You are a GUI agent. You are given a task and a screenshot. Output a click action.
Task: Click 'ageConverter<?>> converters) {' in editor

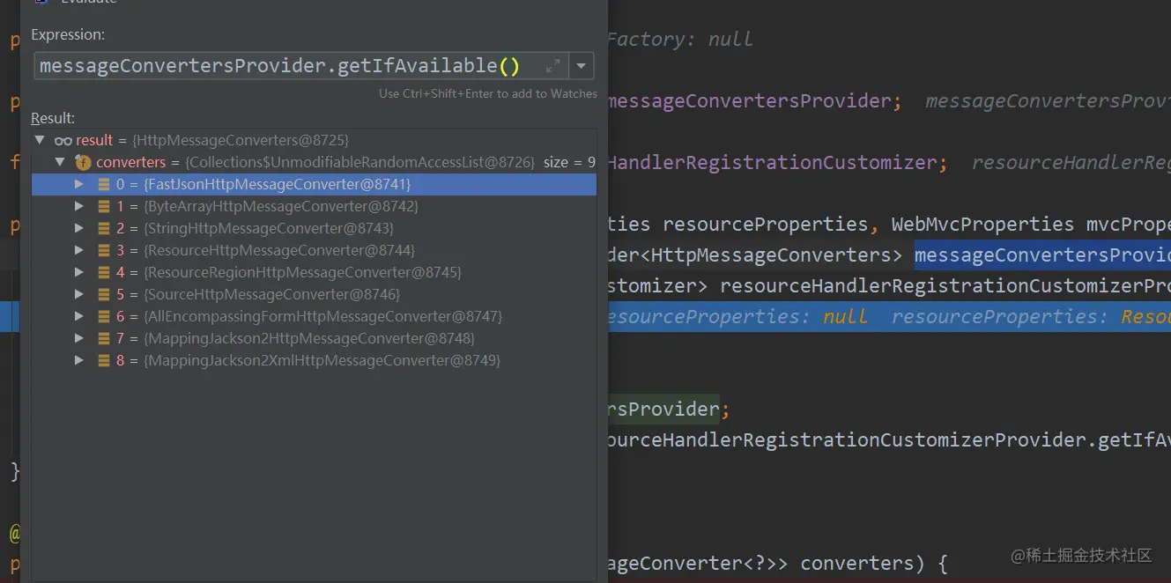[778, 563]
